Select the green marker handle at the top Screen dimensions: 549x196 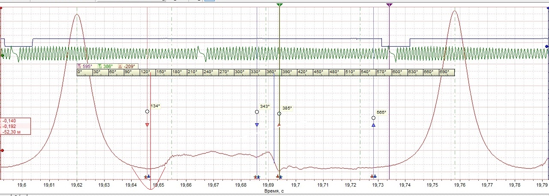[279, 4]
